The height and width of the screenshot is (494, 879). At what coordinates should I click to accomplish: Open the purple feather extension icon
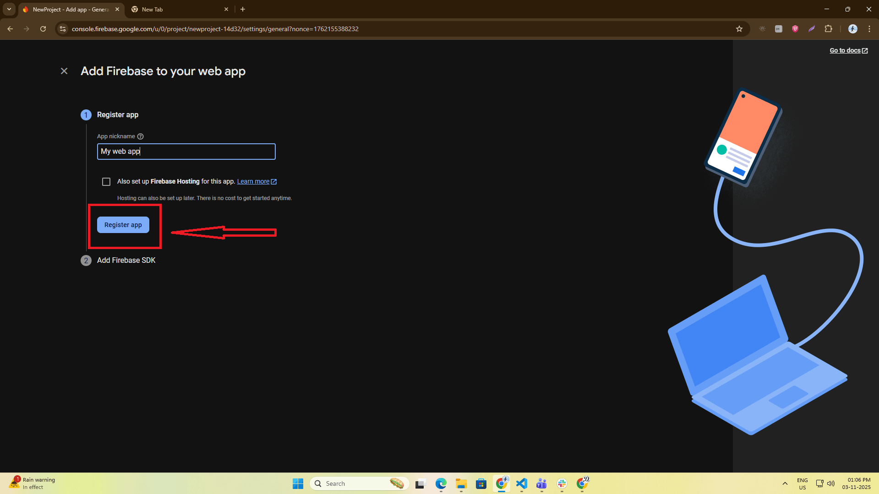click(812, 29)
